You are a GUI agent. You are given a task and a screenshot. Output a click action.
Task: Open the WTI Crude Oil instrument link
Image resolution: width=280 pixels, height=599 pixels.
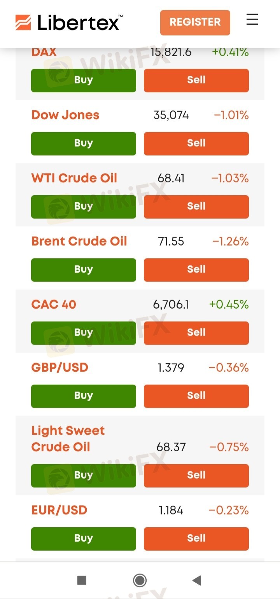pyautogui.click(x=74, y=178)
